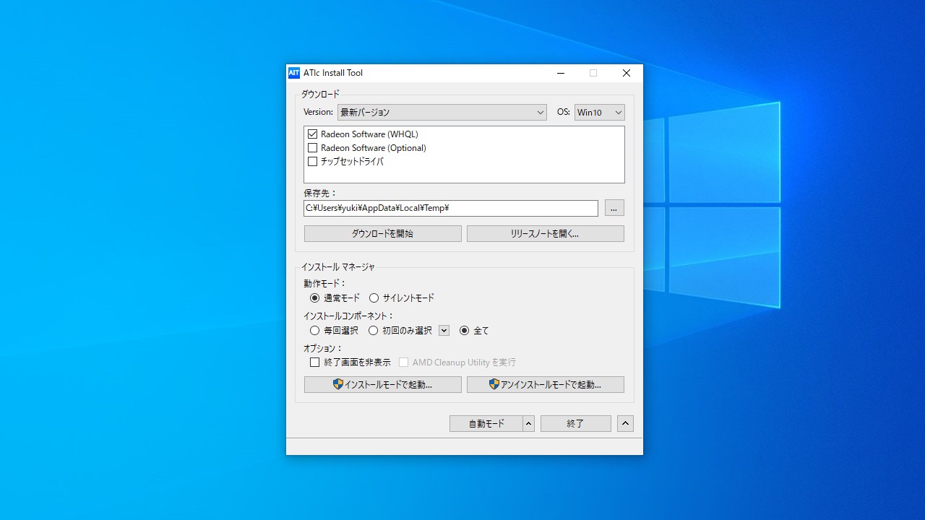The height and width of the screenshot is (520, 925).
Task: Select 毎回選択 radio button
Action: [314, 331]
